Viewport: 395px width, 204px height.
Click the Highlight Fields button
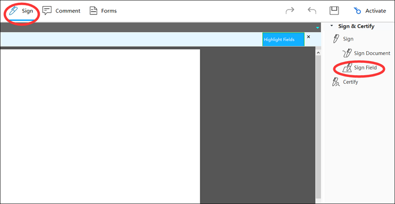click(x=283, y=39)
